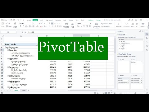Open the PivotTable Options tab
This screenshot has width=149, height=112.
91,20
